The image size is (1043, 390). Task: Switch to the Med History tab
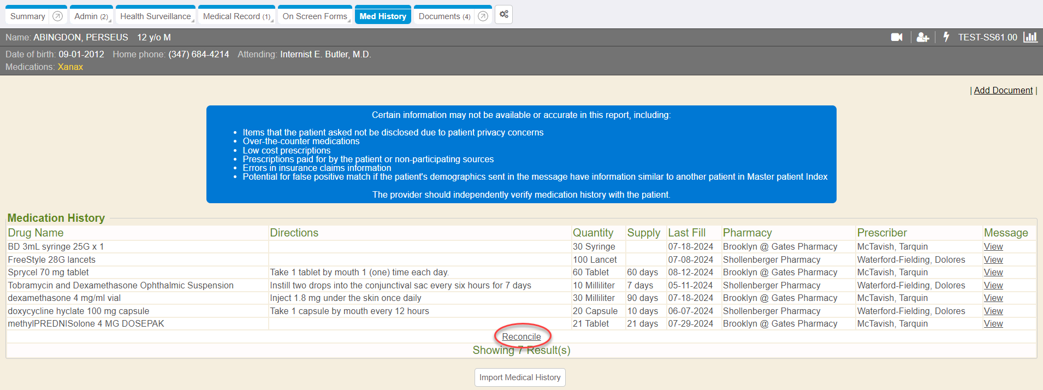[x=383, y=16]
